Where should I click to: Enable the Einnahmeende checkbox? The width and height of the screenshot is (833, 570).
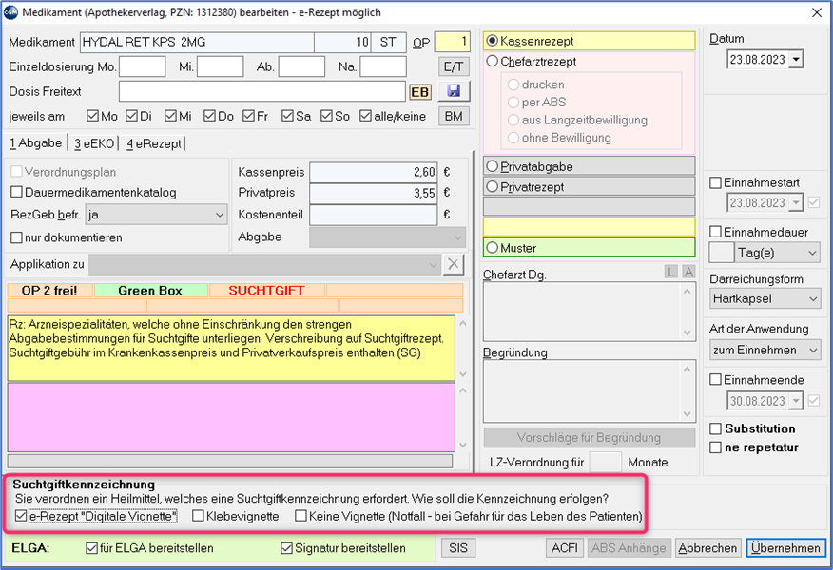click(716, 379)
